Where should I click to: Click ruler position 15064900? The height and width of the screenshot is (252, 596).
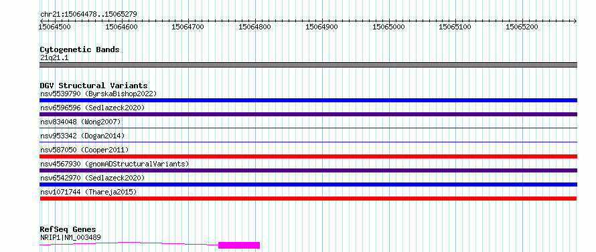coord(321,27)
